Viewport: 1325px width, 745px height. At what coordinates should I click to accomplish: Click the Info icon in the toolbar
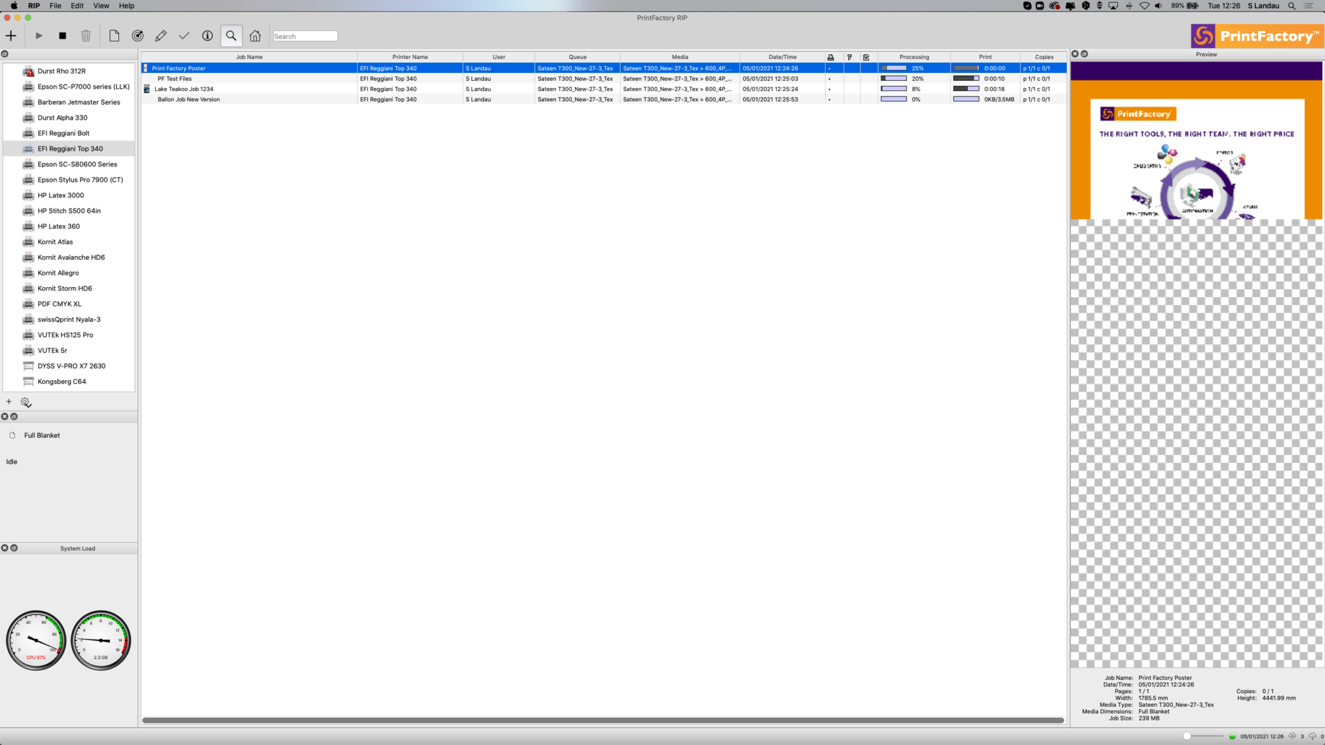[208, 36]
